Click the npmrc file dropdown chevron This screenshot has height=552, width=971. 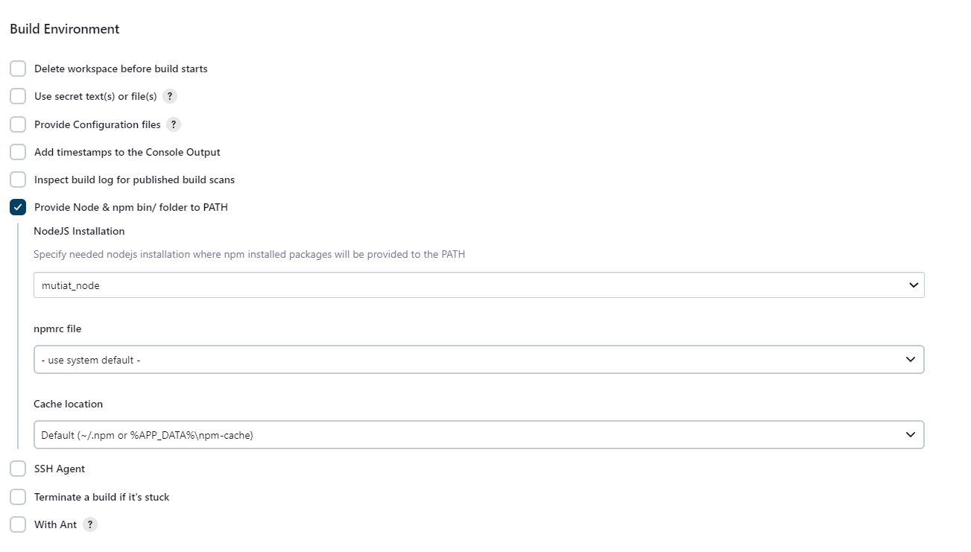910,359
